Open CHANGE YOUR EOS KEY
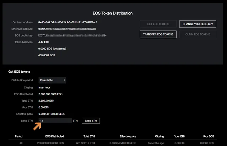Image resolution: width=227 pixels, height=146 pixels. (198, 24)
